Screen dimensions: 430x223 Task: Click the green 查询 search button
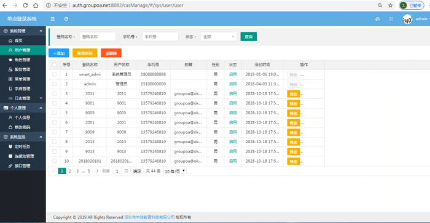tap(249, 36)
